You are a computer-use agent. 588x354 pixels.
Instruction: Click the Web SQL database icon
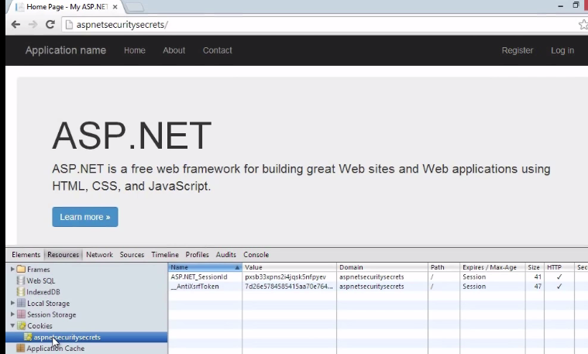point(21,280)
